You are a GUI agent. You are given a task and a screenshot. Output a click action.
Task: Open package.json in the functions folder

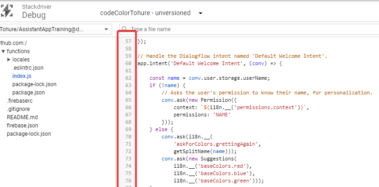click(x=28, y=93)
